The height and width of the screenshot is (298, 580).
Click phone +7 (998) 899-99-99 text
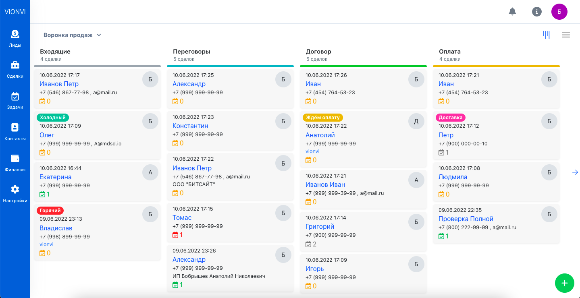click(64, 237)
